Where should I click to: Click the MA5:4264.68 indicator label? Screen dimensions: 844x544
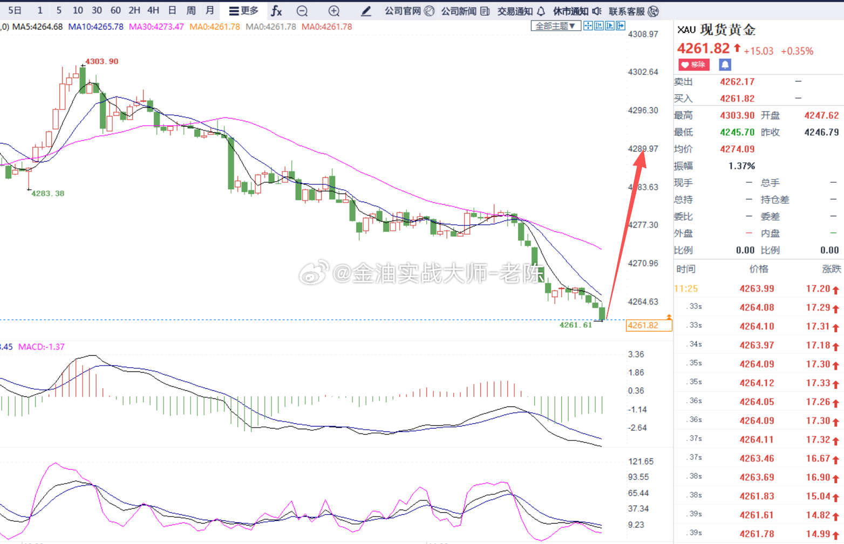point(37,26)
